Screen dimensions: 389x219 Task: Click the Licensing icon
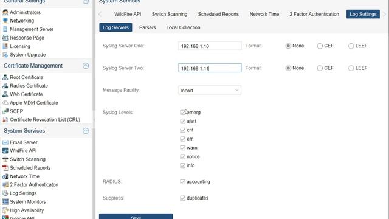(5, 46)
